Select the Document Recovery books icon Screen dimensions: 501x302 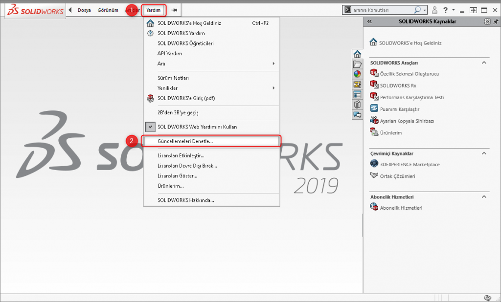[x=357, y=105]
